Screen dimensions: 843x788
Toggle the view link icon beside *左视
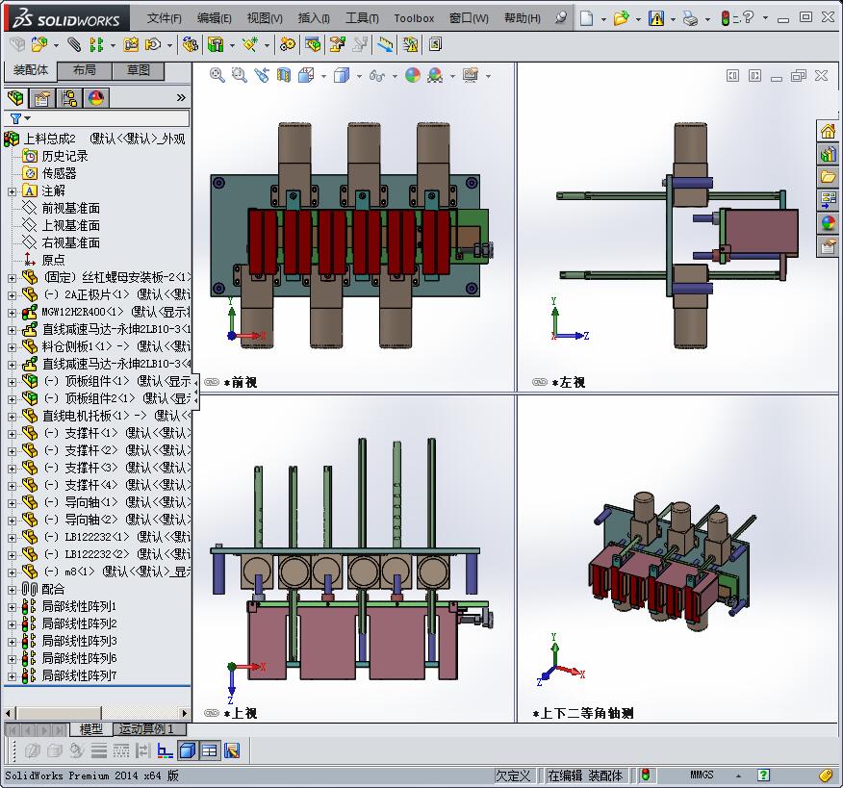pyautogui.click(x=539, y=382)
